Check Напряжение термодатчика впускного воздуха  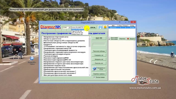[43, 52]
